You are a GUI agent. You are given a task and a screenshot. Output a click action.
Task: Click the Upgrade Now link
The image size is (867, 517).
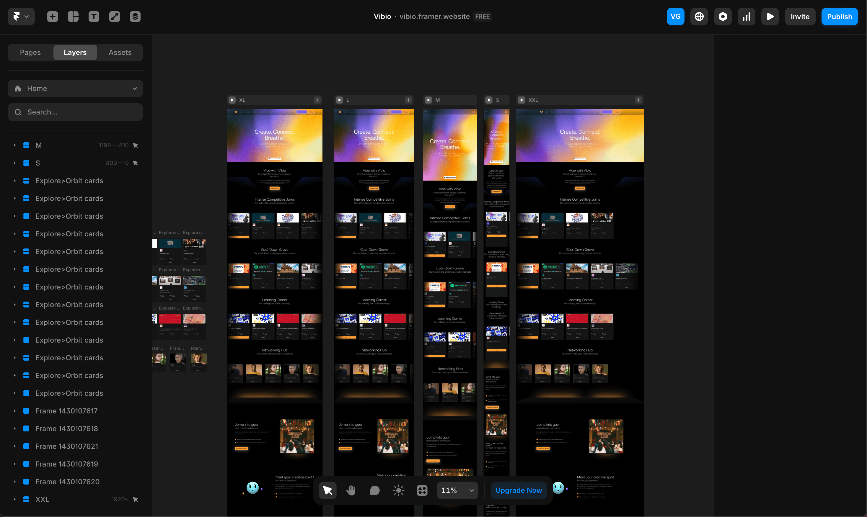[518, 490]
